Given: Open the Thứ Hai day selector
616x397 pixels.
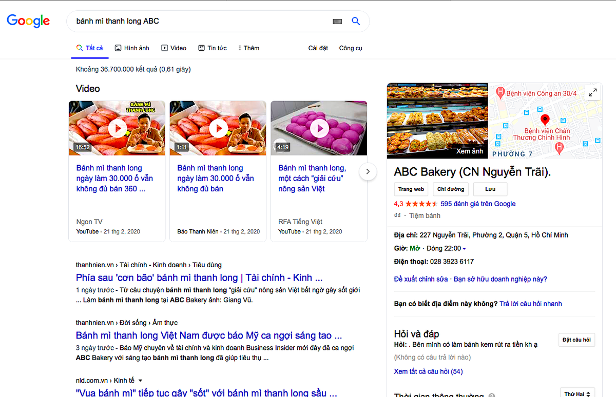Looking at the screenshot, I should (577, 393).
